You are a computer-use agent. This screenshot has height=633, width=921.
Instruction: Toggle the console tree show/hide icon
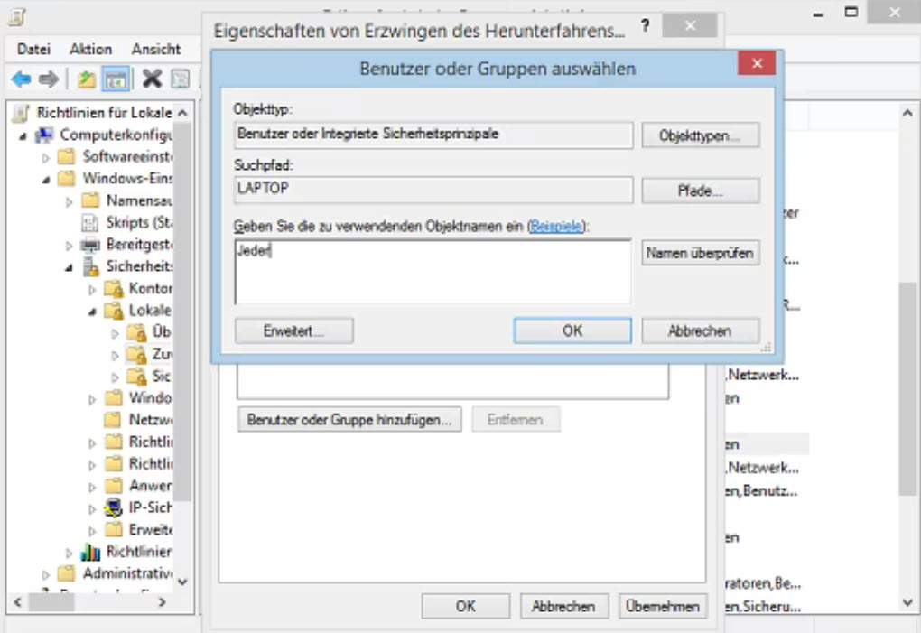[x=115, y=79]
